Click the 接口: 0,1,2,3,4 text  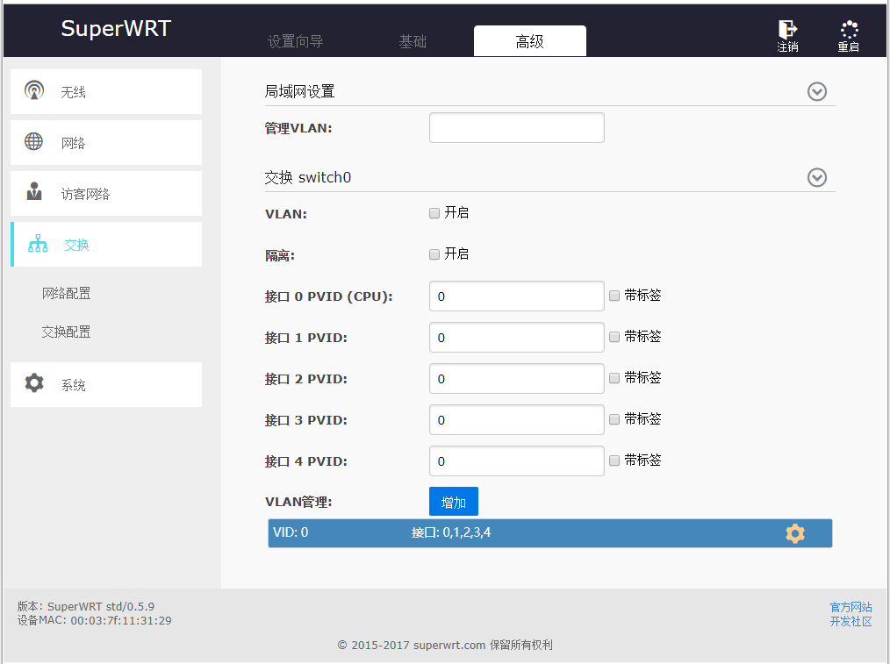coord(451,532)
